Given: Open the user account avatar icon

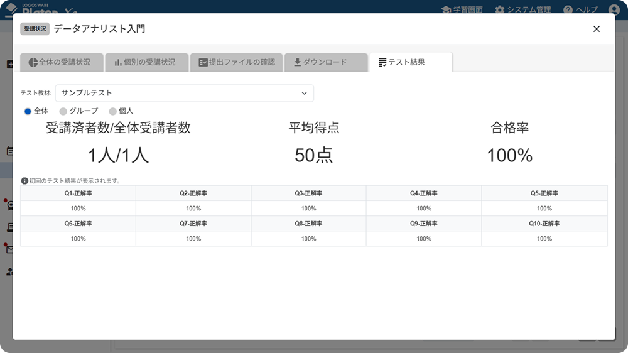Looking at the screenshot, I should 614,9.
